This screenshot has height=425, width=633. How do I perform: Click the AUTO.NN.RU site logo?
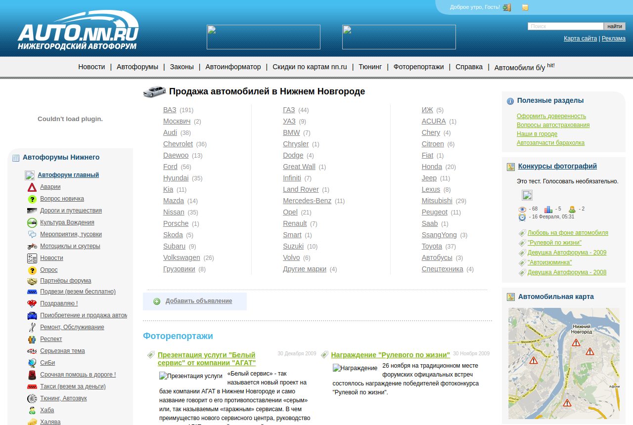click(x=78, y=31)
